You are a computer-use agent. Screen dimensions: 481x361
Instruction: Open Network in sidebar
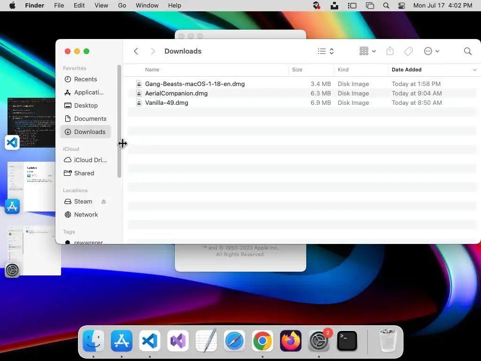coord(85,215)
